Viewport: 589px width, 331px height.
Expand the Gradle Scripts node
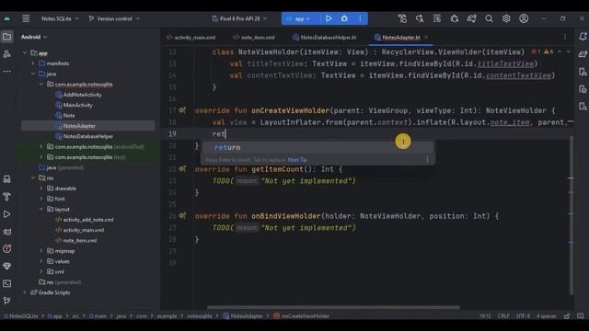(x=25, y=292)
